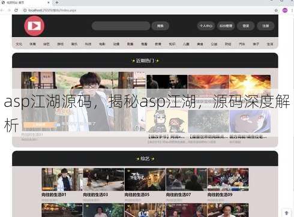
Task: Select the 教育 category
Action: pos(158,44)
